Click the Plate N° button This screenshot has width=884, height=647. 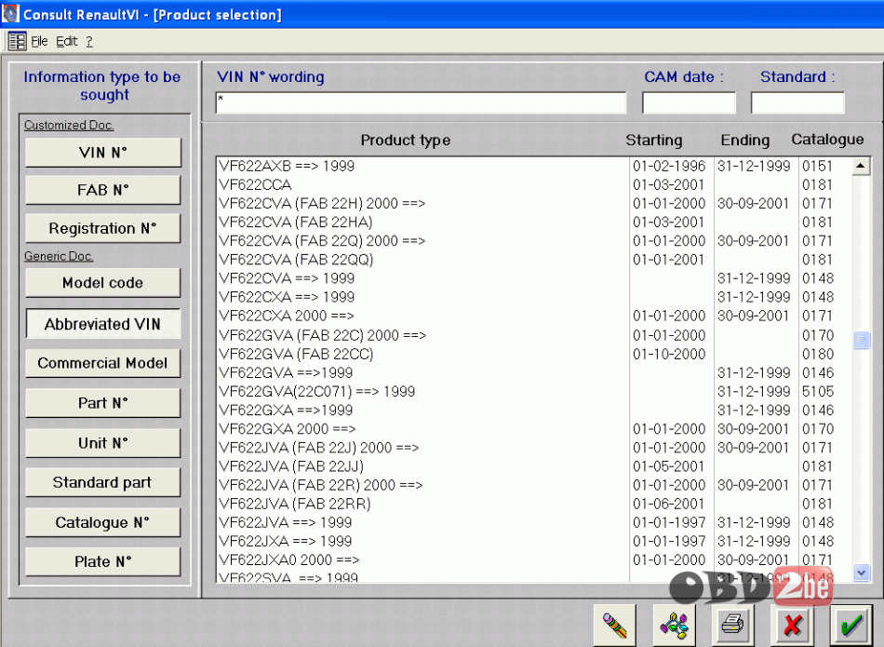pyautogui.click(x=103, y=562)
